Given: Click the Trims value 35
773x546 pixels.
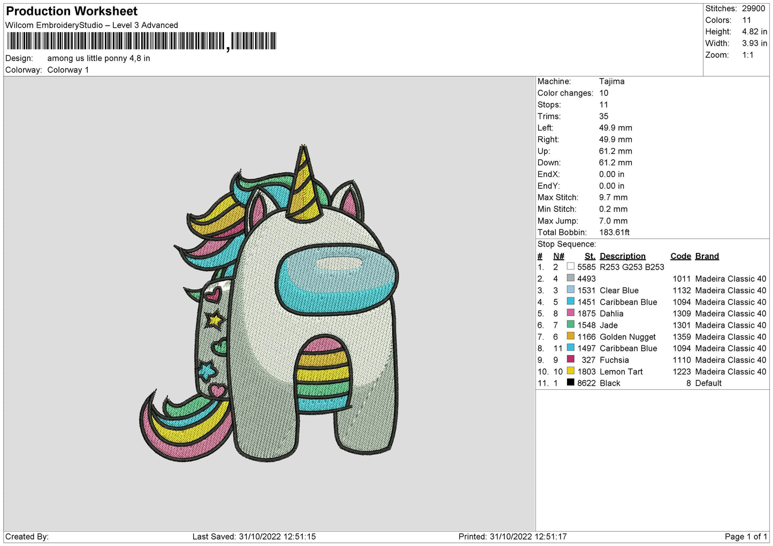Looking at the screenshot, I should coord(603,117).
